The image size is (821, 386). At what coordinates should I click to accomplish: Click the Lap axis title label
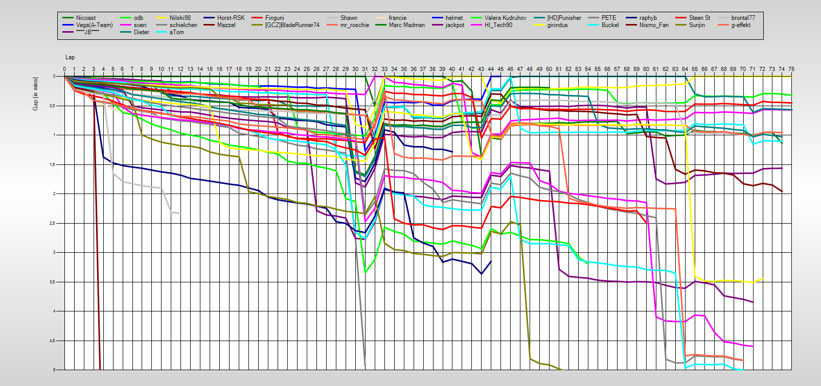[x=70, y=57]
